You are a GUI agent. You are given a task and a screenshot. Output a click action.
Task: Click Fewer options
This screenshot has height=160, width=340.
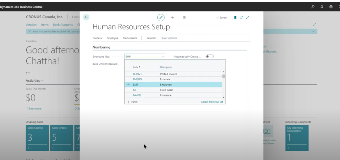(x=169, y=38)
